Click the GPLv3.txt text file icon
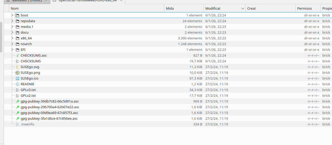The height and width of the screenshot is (145, 332). click(18, 90)
